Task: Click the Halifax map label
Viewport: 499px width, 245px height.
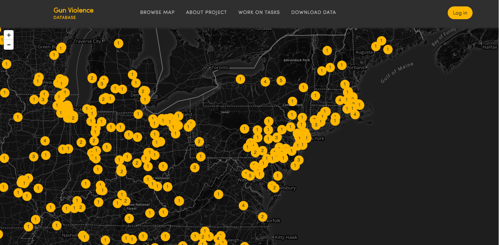Action: pos(490,47)
